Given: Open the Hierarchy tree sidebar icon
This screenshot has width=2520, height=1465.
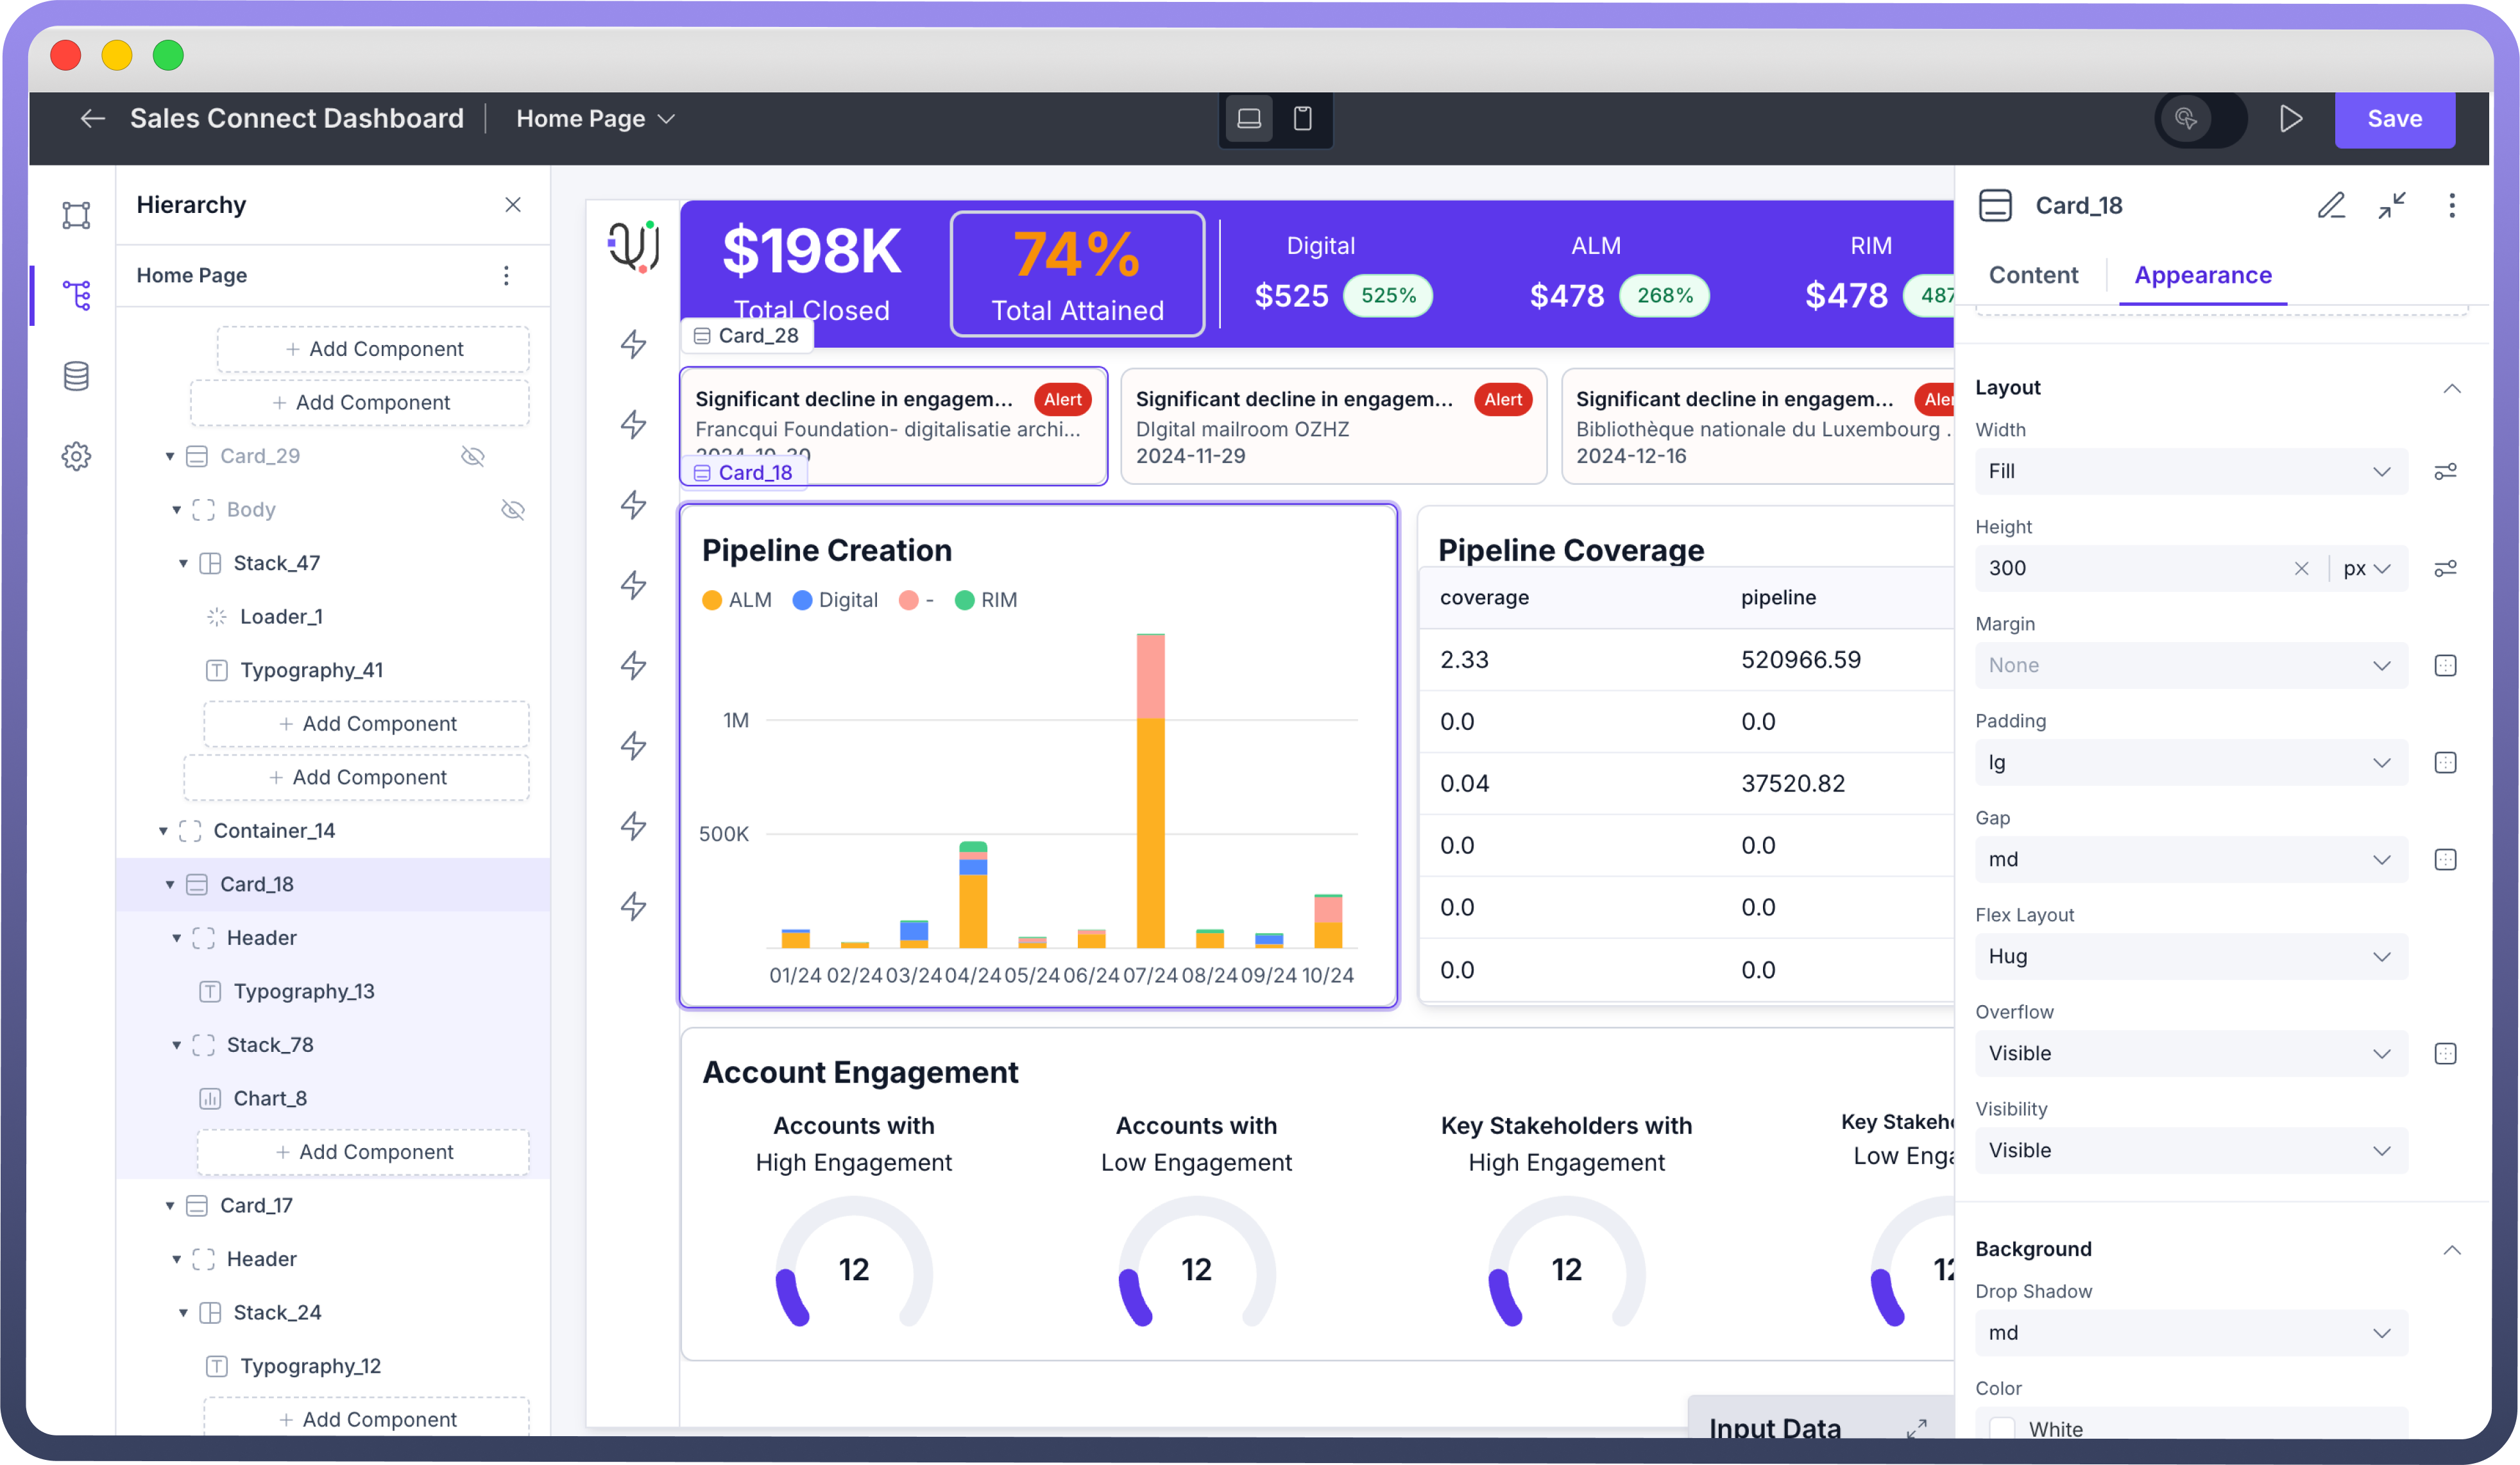Looking at the screenshot, I should pyautogui.click(x=76, y=295).
